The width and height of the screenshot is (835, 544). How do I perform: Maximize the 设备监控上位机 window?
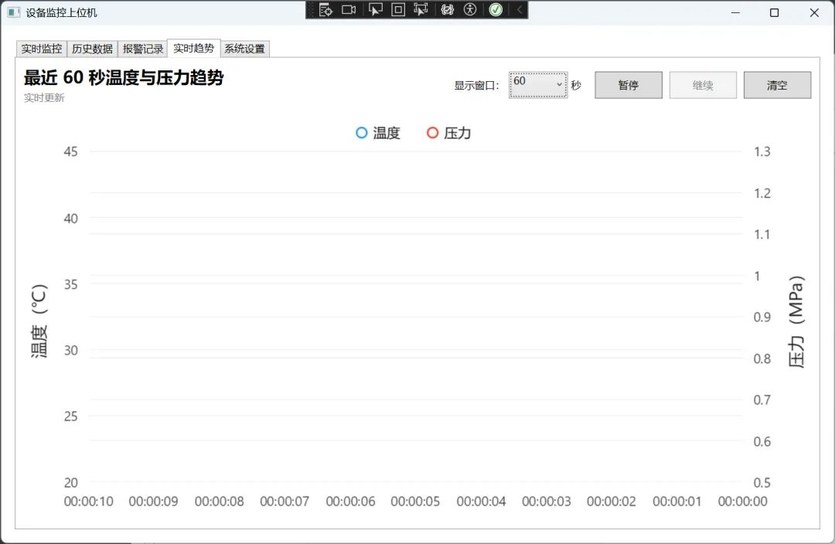point(775,13)
